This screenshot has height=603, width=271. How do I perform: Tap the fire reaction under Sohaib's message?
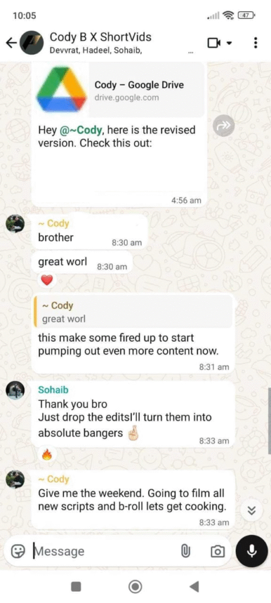tap(47, 455)
